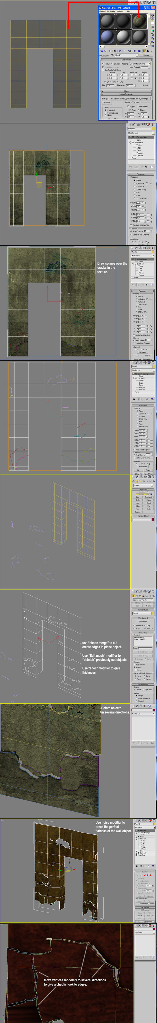
Task: Toggle the U Tile checkbox
Action: (136, 75)
